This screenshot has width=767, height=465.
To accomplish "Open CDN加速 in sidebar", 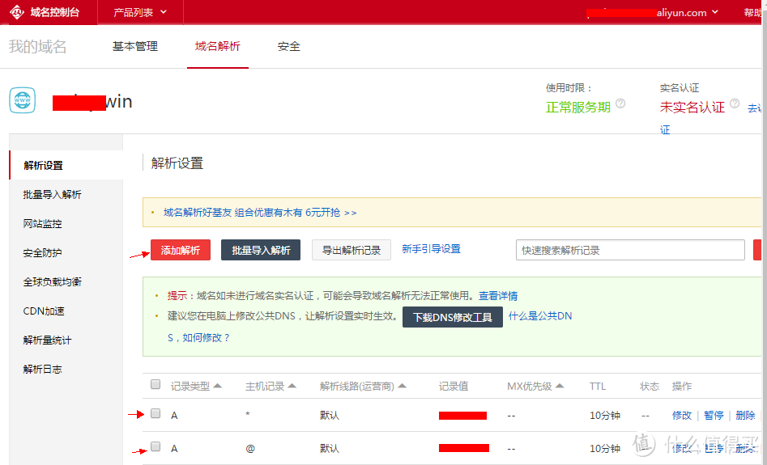I will [x=44, y=311].
